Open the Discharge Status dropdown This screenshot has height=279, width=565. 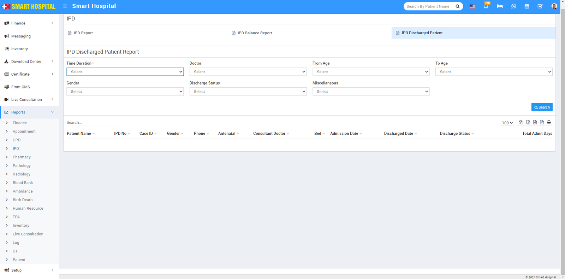248,92
